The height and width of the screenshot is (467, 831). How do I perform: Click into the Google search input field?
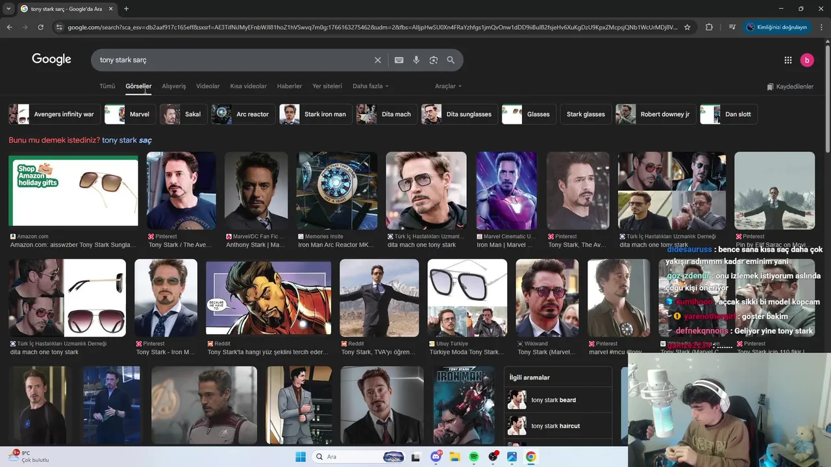pos(234,60)
